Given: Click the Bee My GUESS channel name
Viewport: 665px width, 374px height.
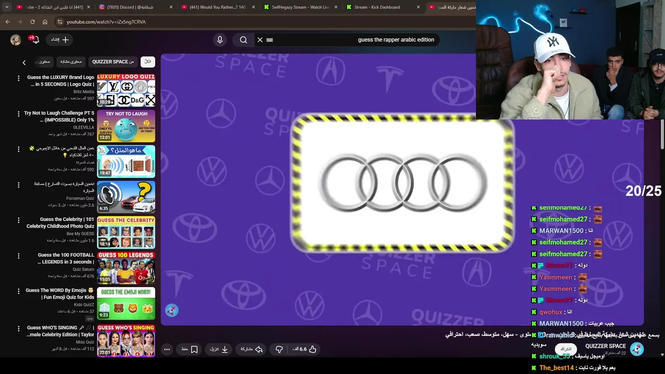Looking at the screenshot, I should point(81,234).
